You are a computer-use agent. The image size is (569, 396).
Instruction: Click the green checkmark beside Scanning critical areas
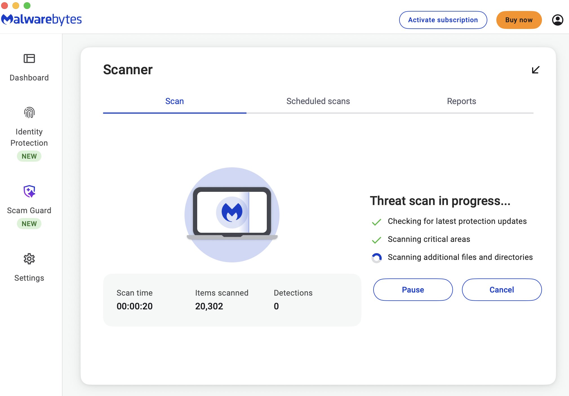pyautogui.click(x=377, y=240)
